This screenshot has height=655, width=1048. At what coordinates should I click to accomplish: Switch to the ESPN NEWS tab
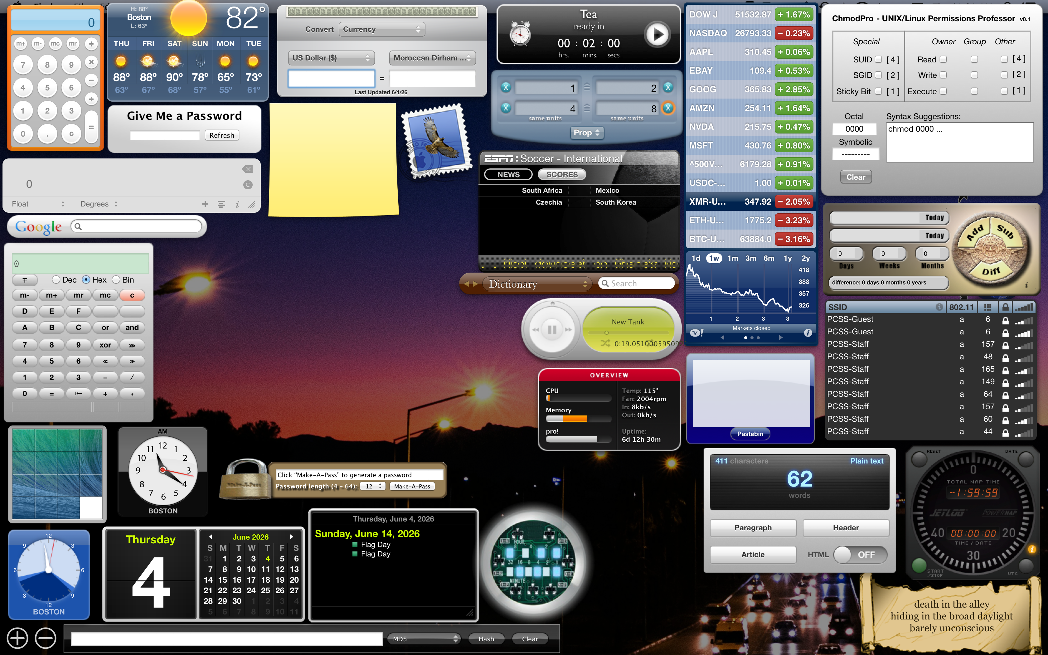tap(508, 174)
